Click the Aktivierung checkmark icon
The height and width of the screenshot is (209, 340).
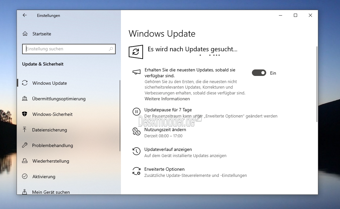[x=25, y=176]
